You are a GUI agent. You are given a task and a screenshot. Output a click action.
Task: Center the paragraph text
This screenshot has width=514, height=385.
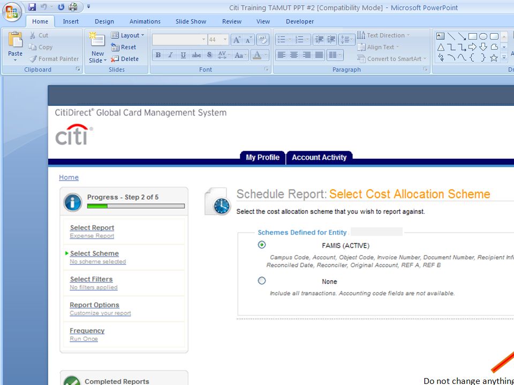point(294,55)
